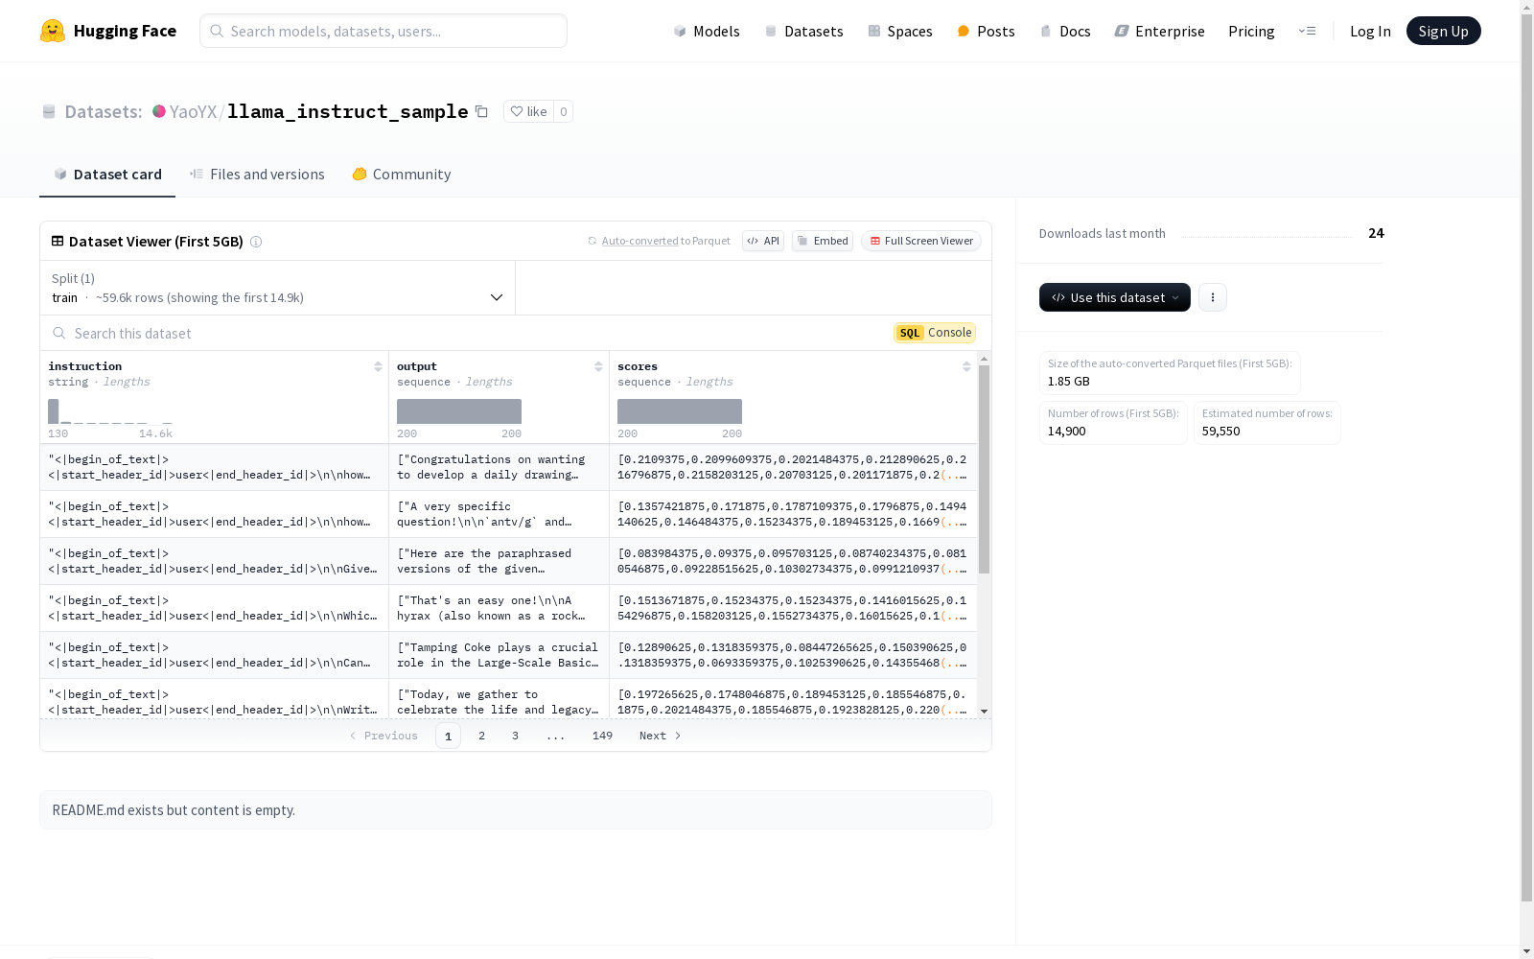Click the Sign Up button

(x=1443, y=31)
